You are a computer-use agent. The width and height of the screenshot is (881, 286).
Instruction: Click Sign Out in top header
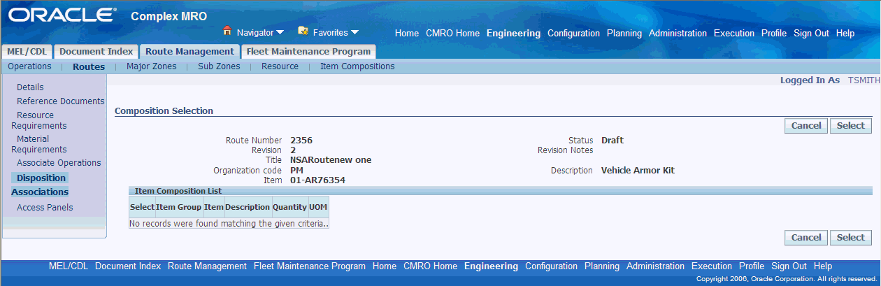click(811, 34)
